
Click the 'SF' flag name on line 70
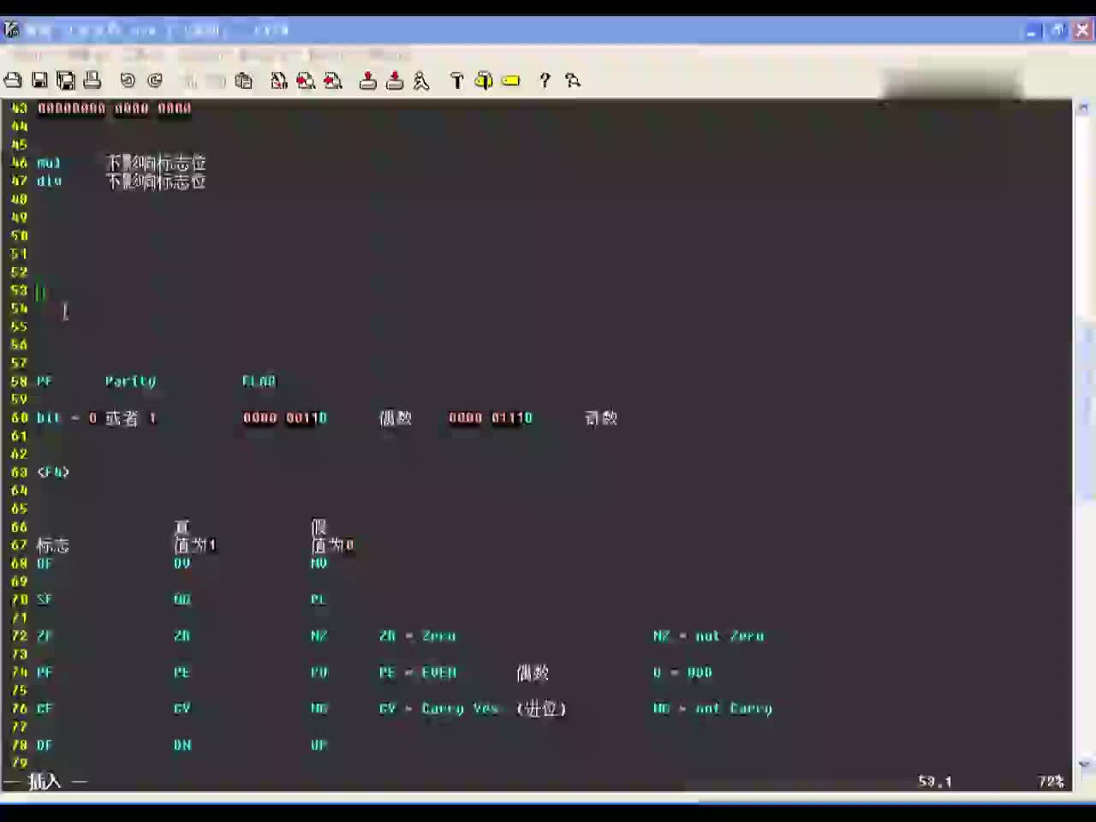tap(45, 599)
